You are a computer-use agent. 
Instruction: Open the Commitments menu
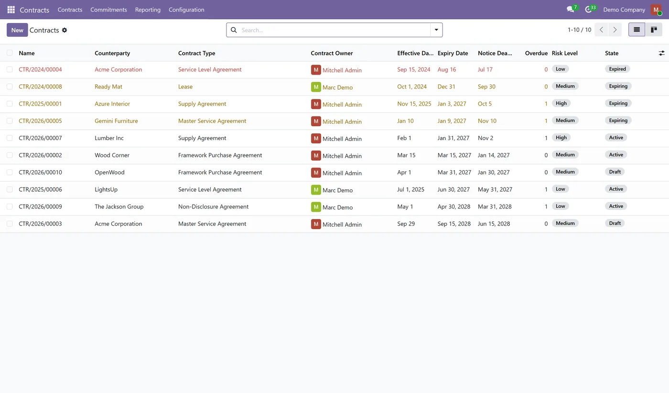pyautogui.click(x=108, y=10)
